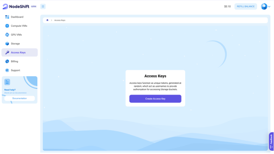Open the Compute VMs menu item
Screen dimensions: 274x154
pyautogui.click(x=19, y=26)
